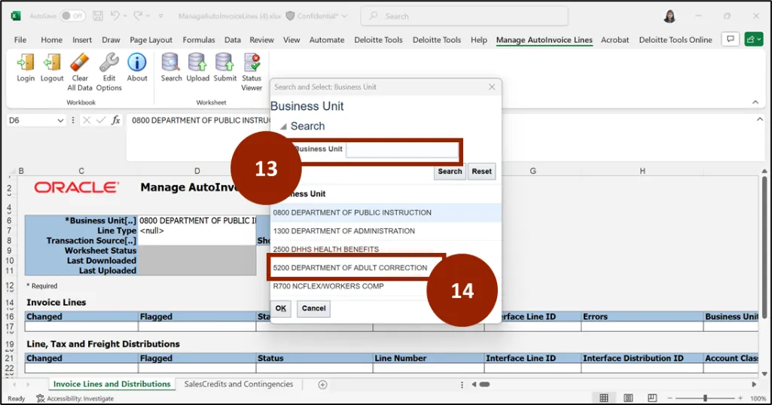772x405 pixels.
Task: Collapse the Search section disclosure triangle
Action: tap(283, 126)
